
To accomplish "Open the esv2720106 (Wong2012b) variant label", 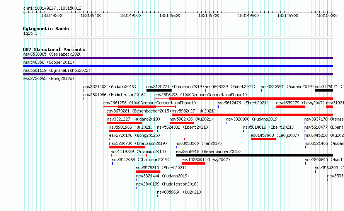I will [135, 135].
